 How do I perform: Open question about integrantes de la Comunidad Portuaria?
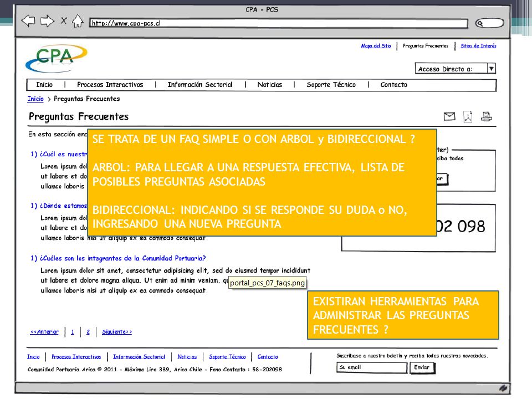tap(118, 258)
